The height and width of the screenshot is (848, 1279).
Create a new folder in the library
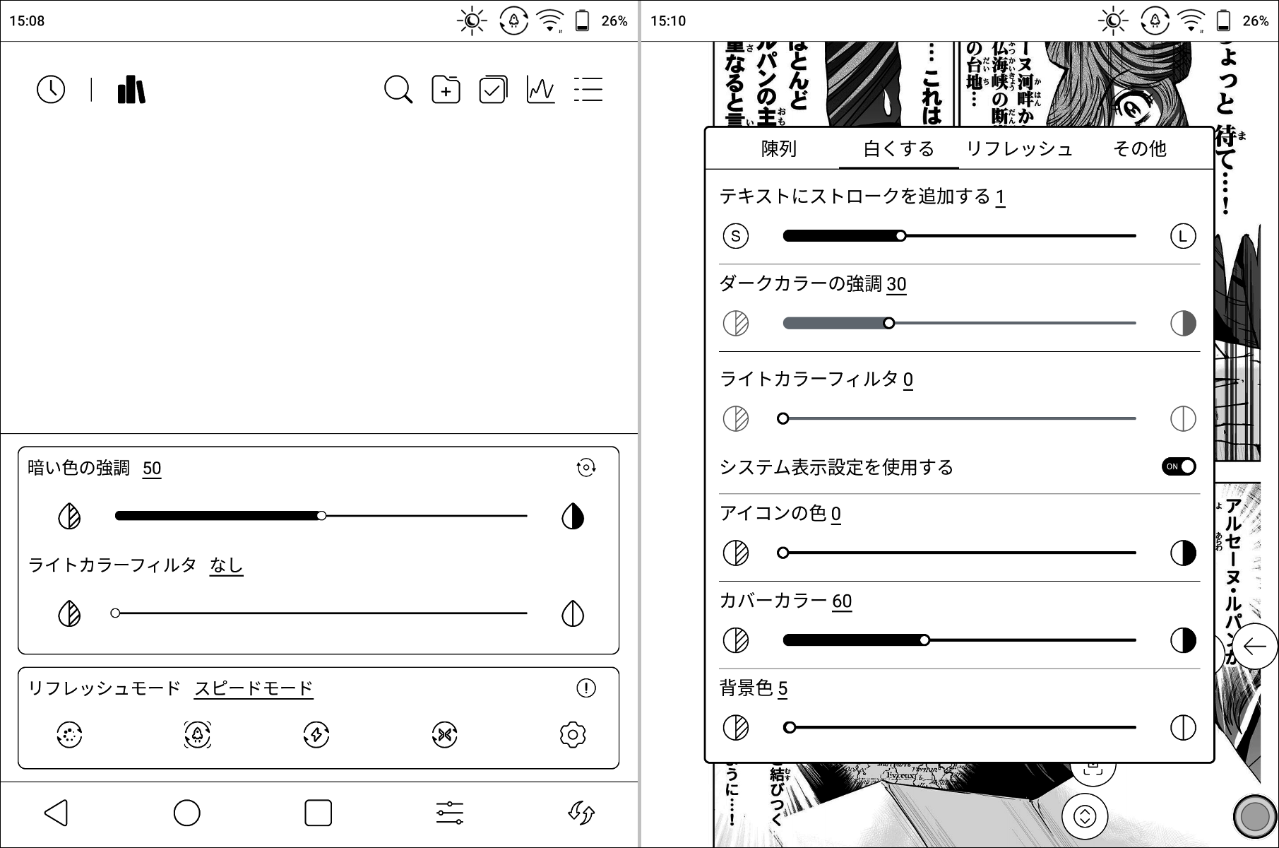pos(445,89)
